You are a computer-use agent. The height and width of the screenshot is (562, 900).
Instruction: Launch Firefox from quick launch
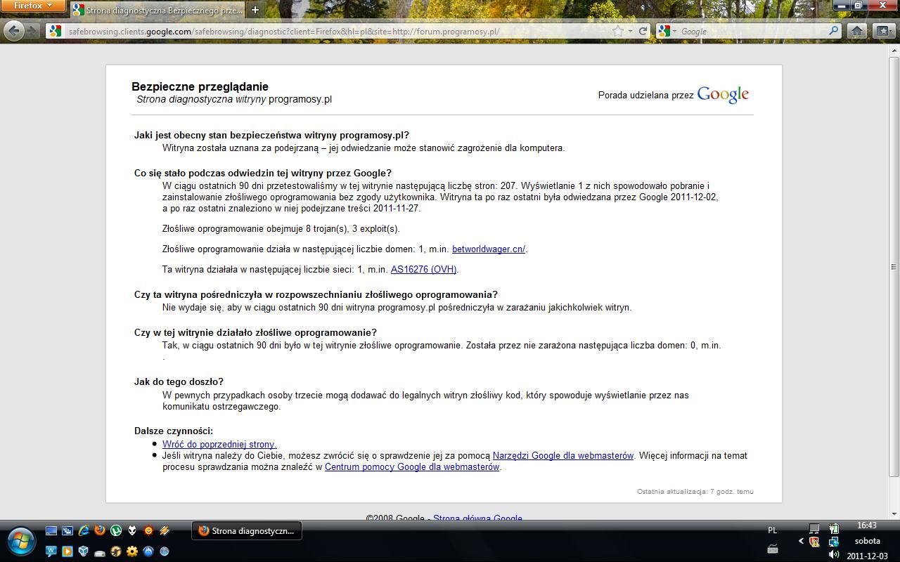coord(100,530)
